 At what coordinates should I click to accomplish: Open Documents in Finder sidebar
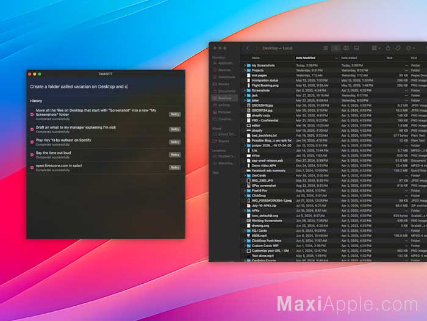(x=224, y=91)
